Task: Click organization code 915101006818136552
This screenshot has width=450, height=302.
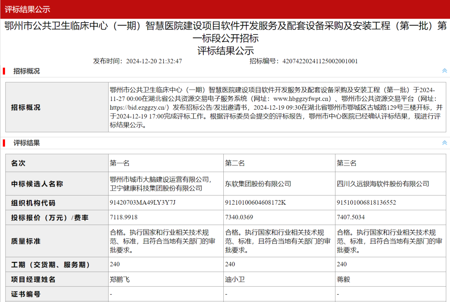Action: (366, 203)
